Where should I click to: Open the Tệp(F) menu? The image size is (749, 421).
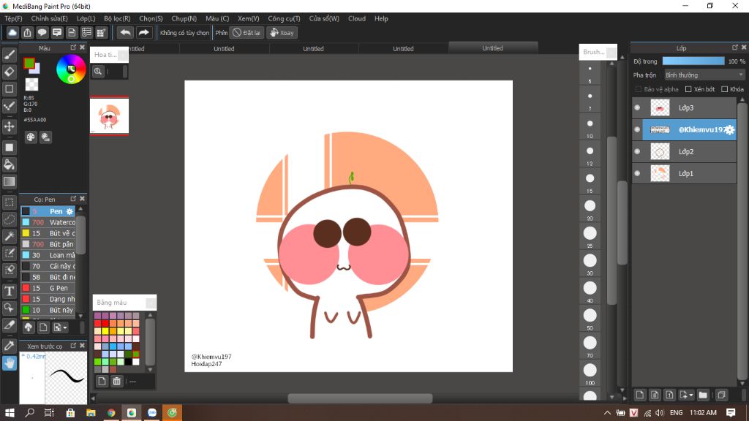pos(13,18)
